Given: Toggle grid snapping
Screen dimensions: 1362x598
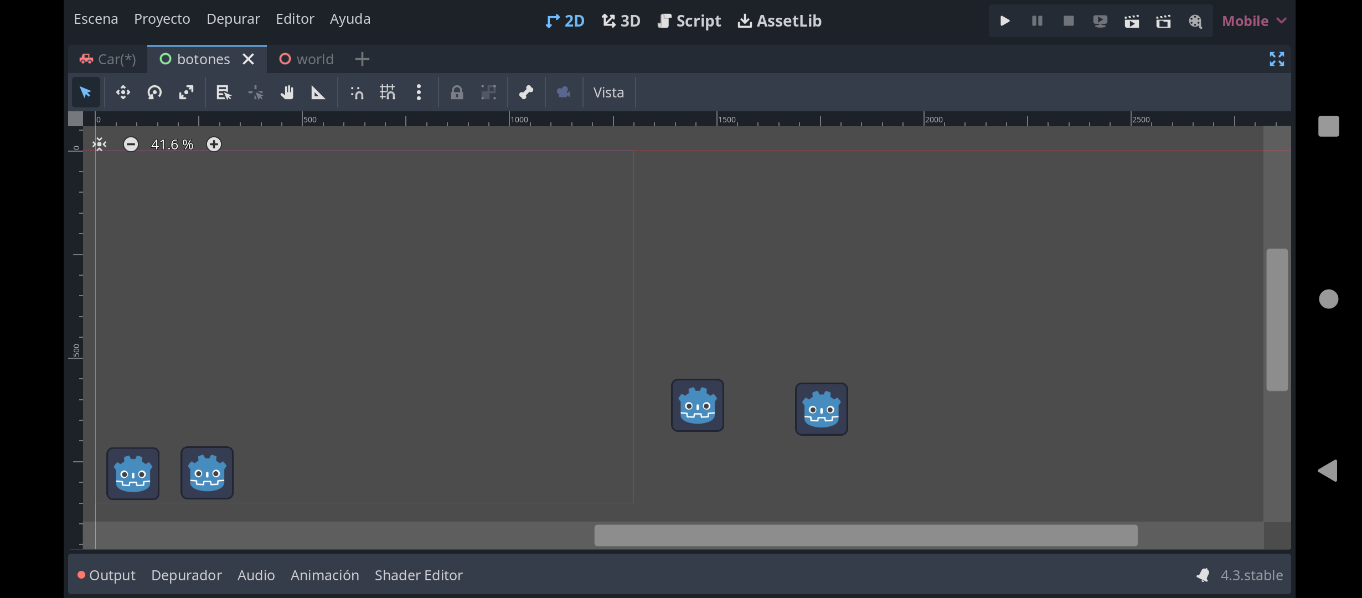Looking at the screenshot, I should [388, 92].
